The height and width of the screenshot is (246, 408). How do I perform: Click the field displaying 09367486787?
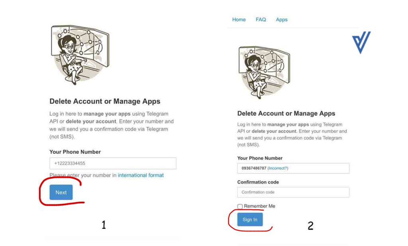[293, 168]
